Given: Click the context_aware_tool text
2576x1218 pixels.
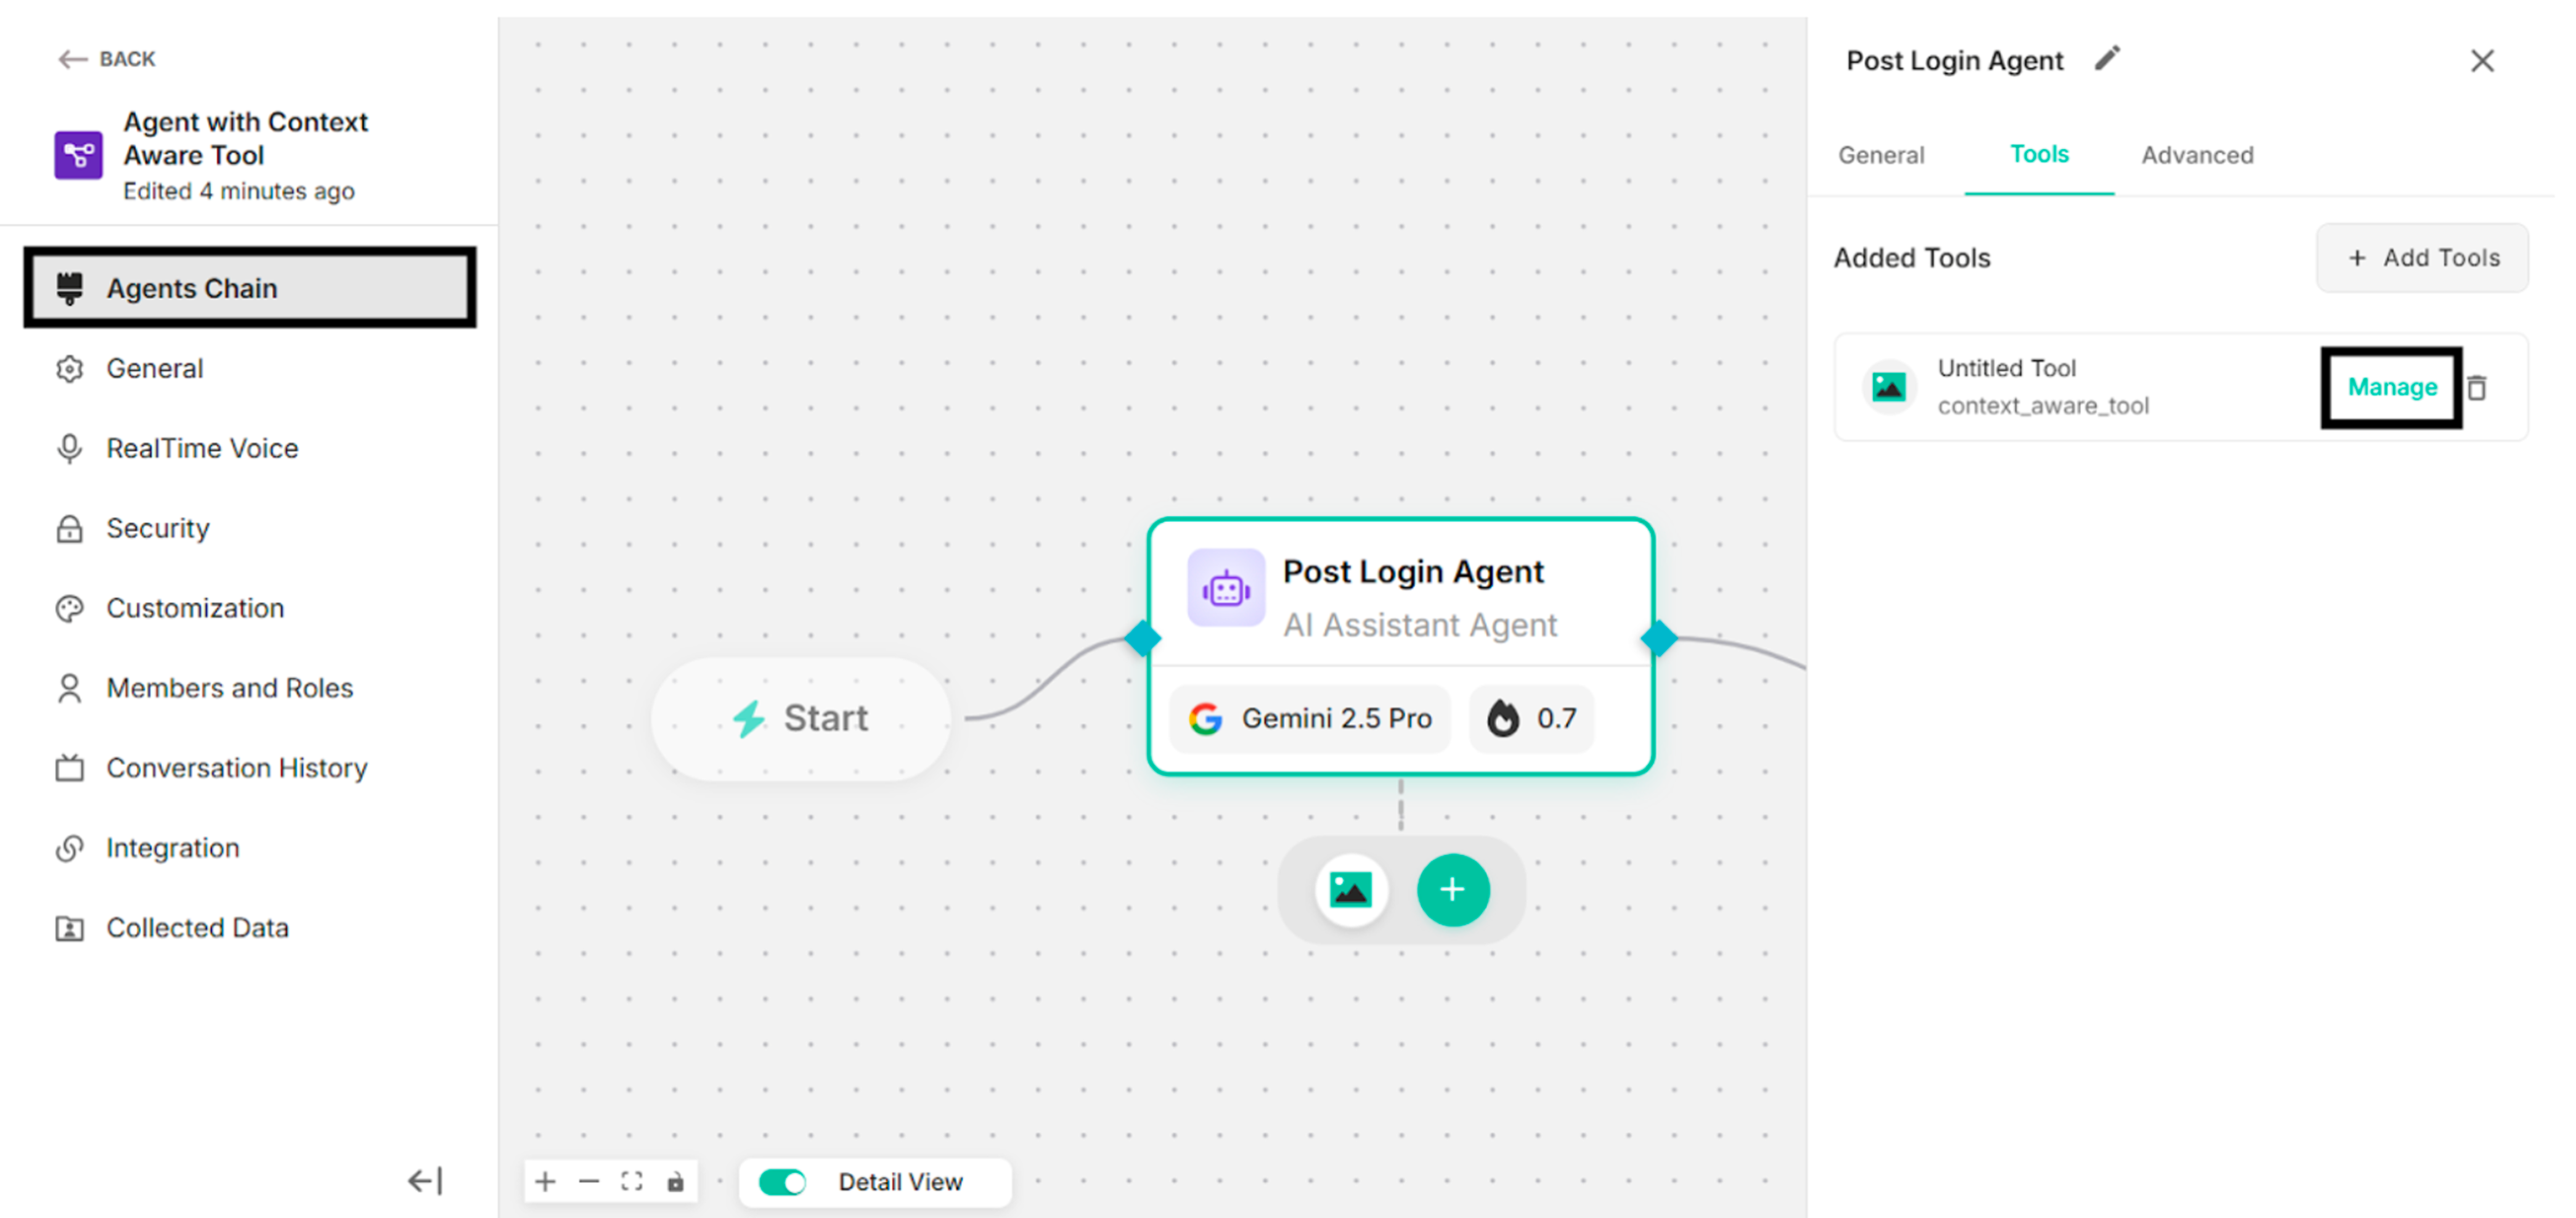Looking at the screenshot, I should pos(2043,406).
